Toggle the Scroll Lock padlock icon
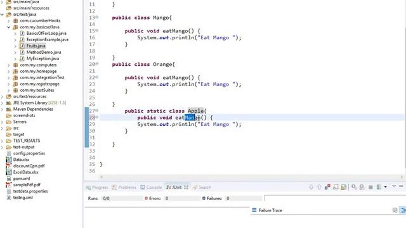Image resolution: width=406 pixels, height=228 pixels. [344, 187]
